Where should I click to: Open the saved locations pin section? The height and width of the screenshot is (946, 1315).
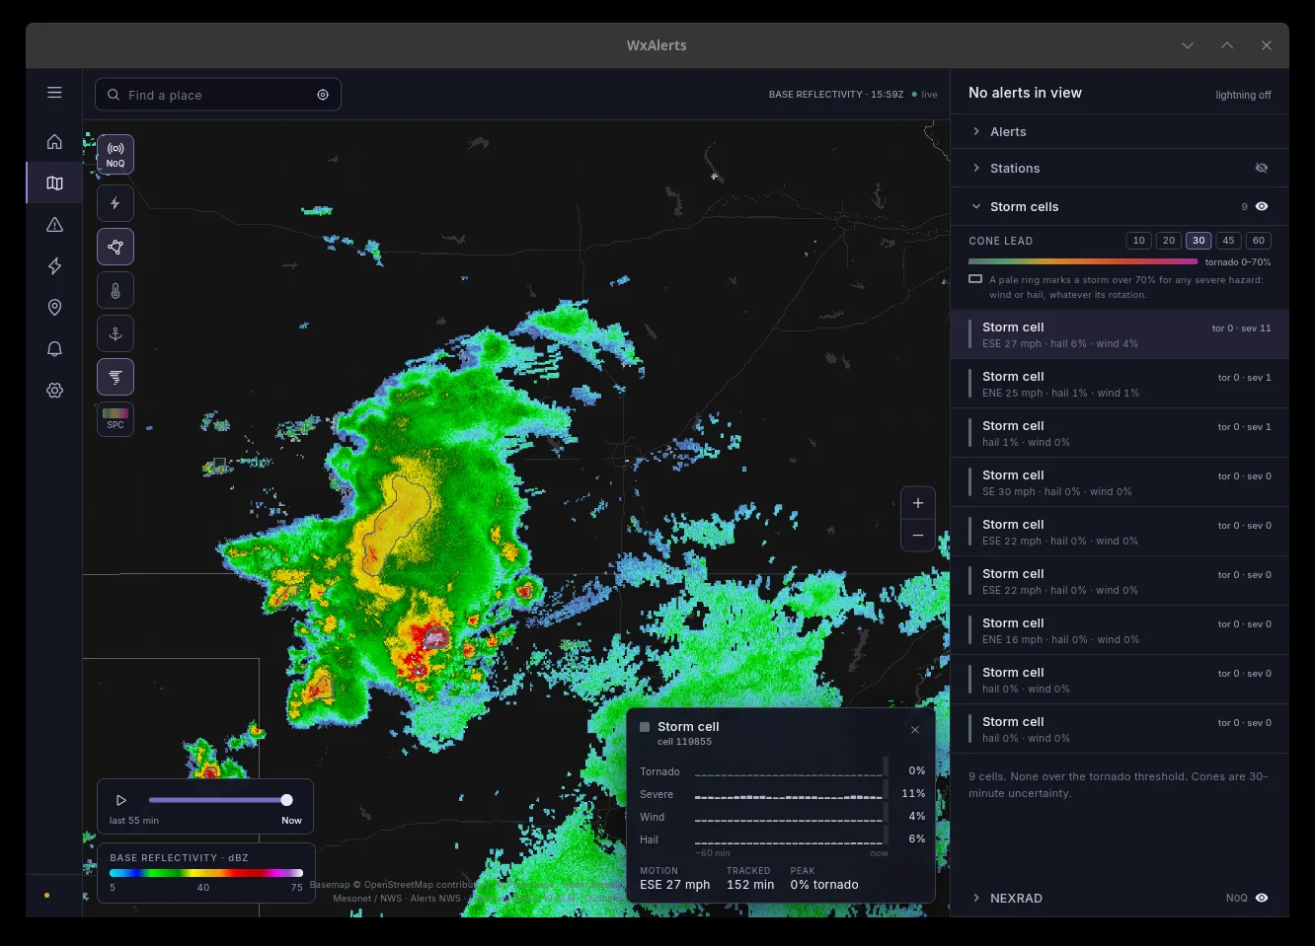(54, 307)
